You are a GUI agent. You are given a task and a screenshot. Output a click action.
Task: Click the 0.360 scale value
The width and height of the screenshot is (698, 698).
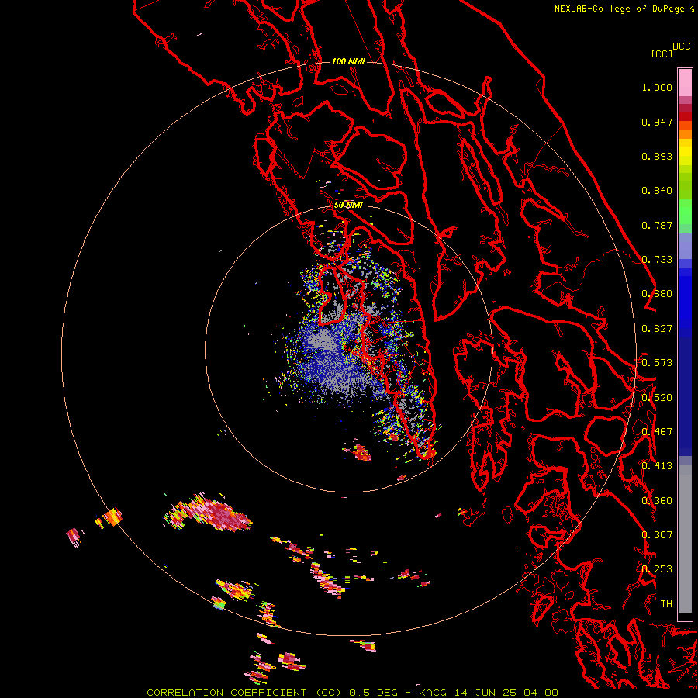click(657, 501)
